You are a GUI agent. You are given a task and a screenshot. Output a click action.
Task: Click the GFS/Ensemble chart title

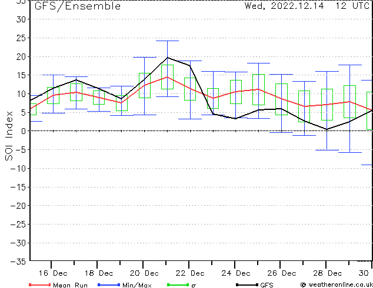pyautogui.click(x=78, y=6)
